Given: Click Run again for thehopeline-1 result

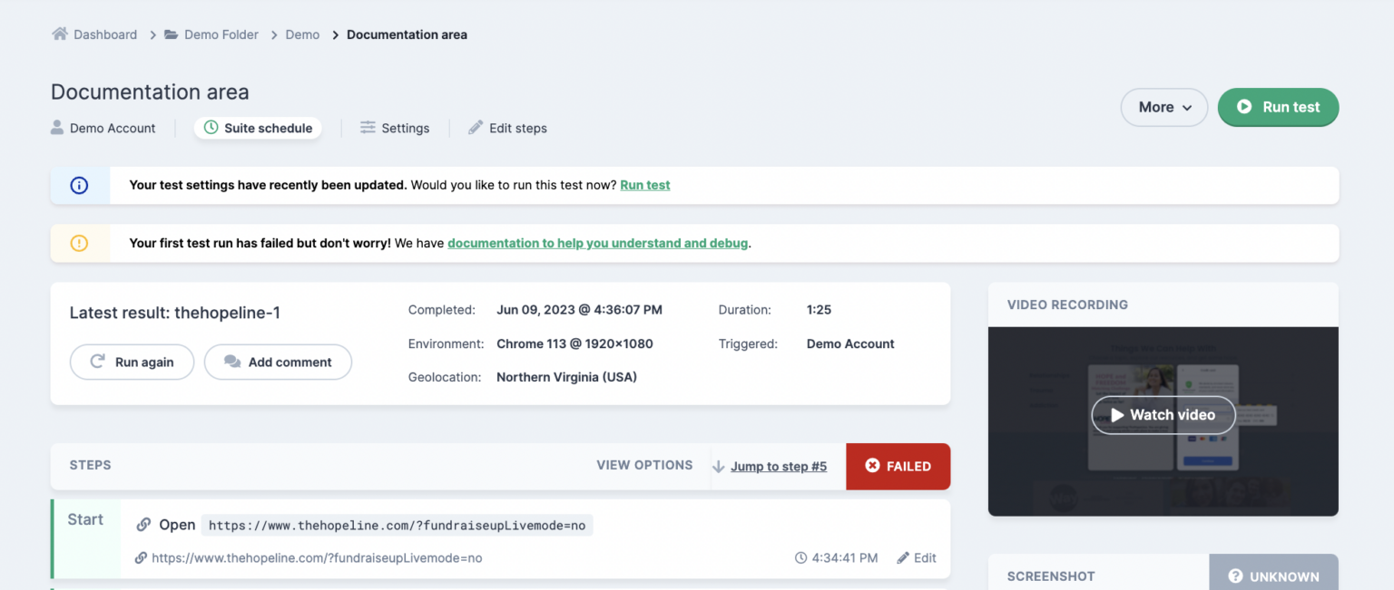Looking at the screenshot, I should (132, 362).
